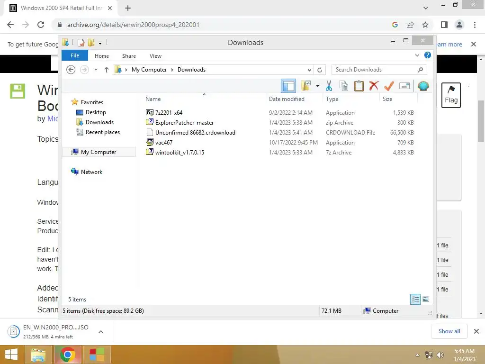485x364 pixels.
Task: Click the Paste clipboard icon
Action: pos(359,86)
